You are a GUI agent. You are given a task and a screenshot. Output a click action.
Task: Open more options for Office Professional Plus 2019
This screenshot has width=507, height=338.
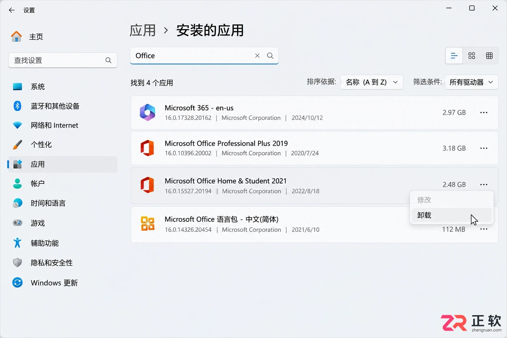click(x=484, y=148)
